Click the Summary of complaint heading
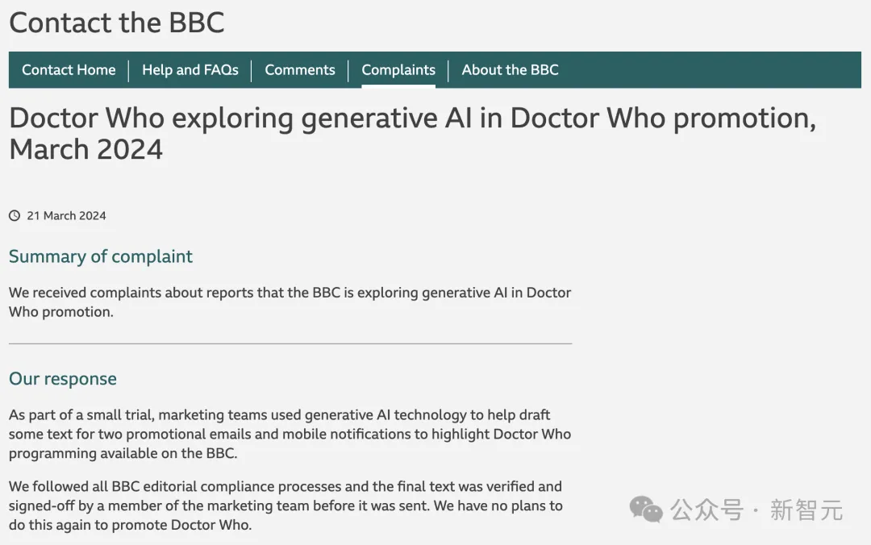This screenshot has height=545, width=871. point(101,256)
